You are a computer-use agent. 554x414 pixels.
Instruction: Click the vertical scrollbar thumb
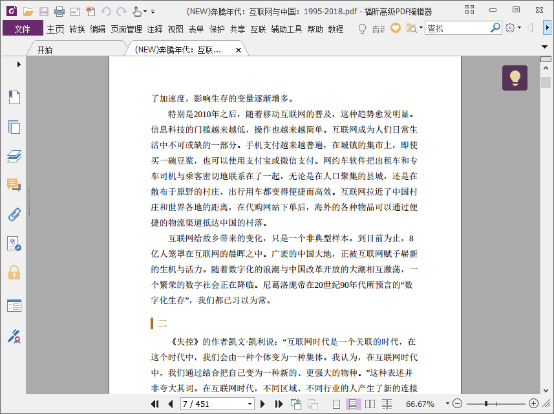[546, 82]
